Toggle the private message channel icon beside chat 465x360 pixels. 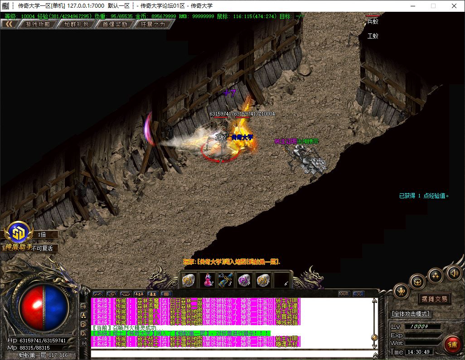coord(84,334)
